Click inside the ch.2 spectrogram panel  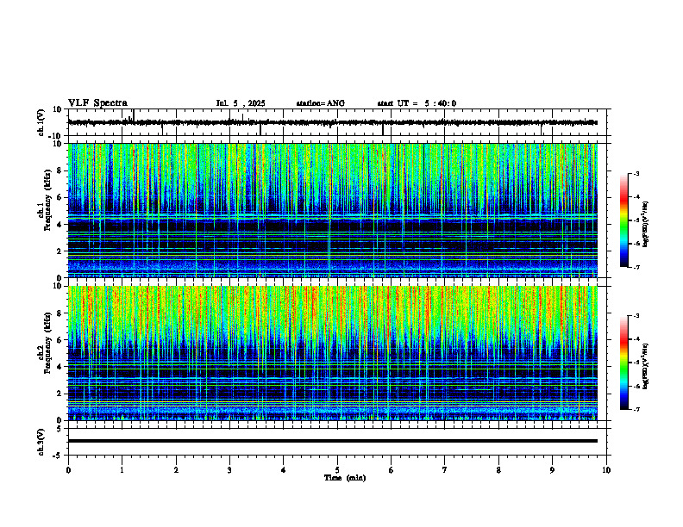333,353
